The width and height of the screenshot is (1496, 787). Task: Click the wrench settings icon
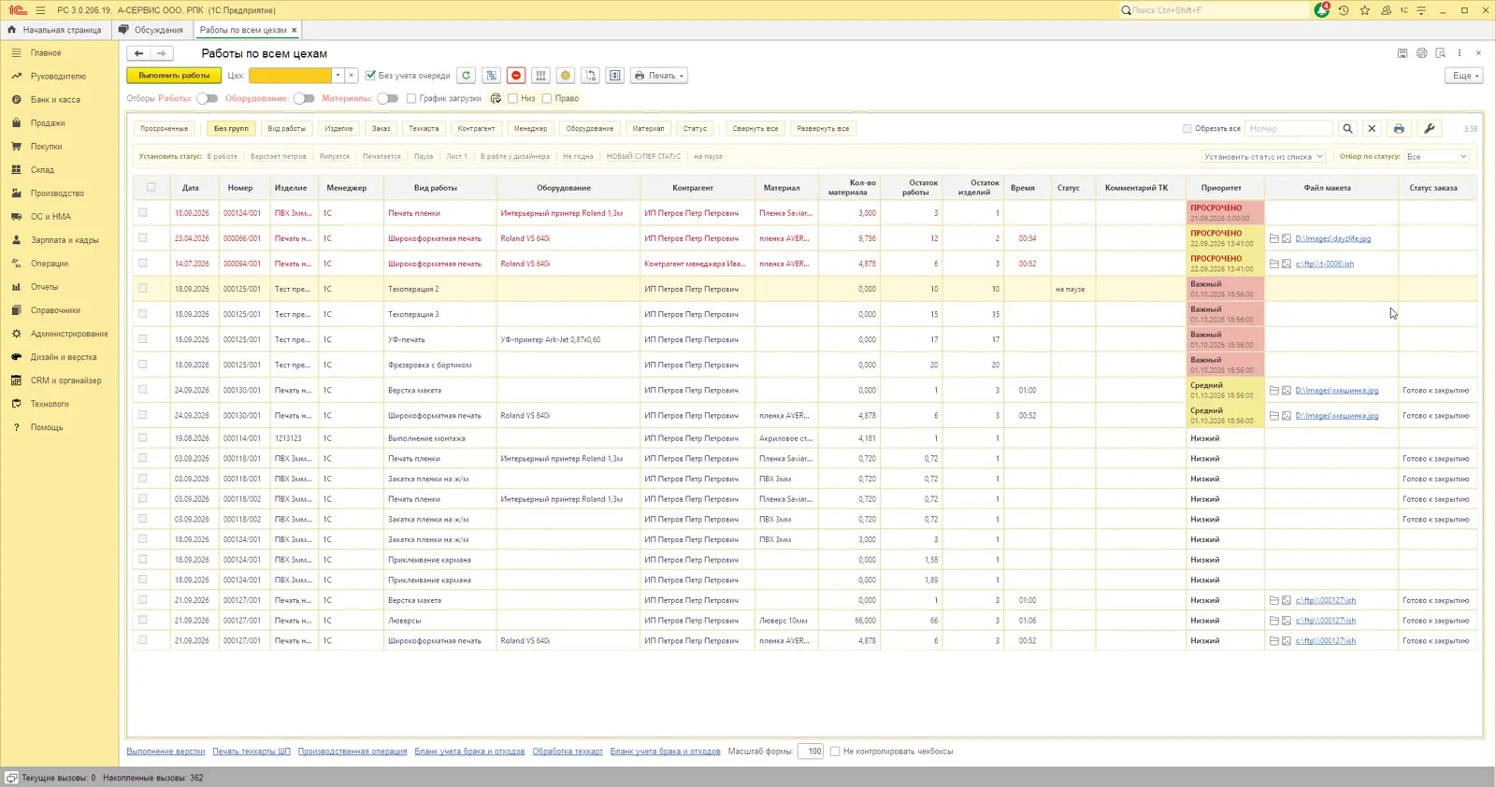pyautogui.click(x=1430, y=129)
